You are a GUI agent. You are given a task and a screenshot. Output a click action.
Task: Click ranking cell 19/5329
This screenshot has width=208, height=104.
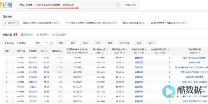pyautogui.click(x=77, y=58)
